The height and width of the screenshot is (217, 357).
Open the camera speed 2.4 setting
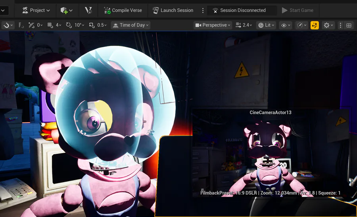pyautogui.click(x=244, y=25)
